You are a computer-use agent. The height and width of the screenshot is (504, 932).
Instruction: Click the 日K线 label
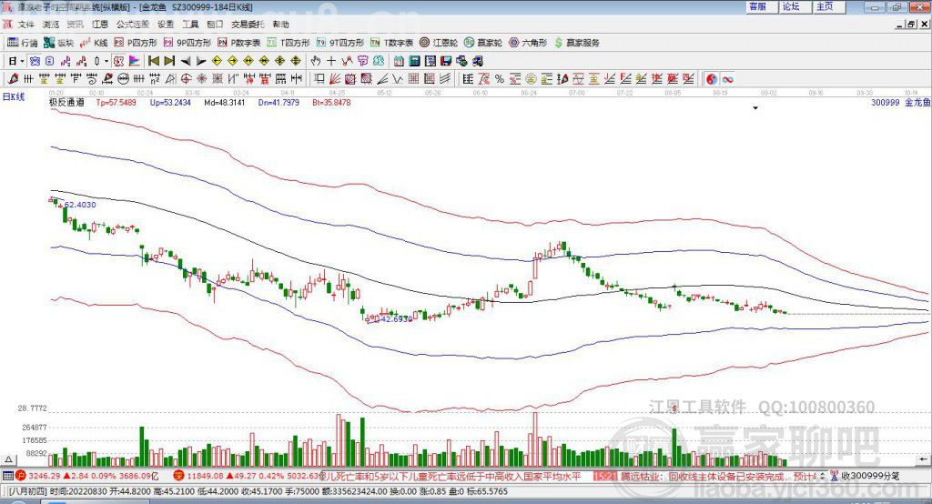coord(13,96)
